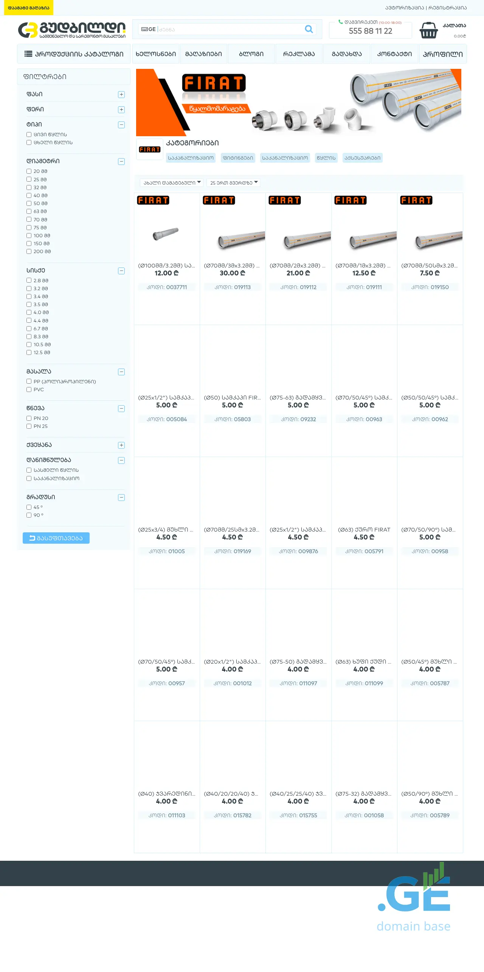Click the .GE domain base logo
Image resolution: width=484 pixels, height=972 pixels.
coord(414,898)
